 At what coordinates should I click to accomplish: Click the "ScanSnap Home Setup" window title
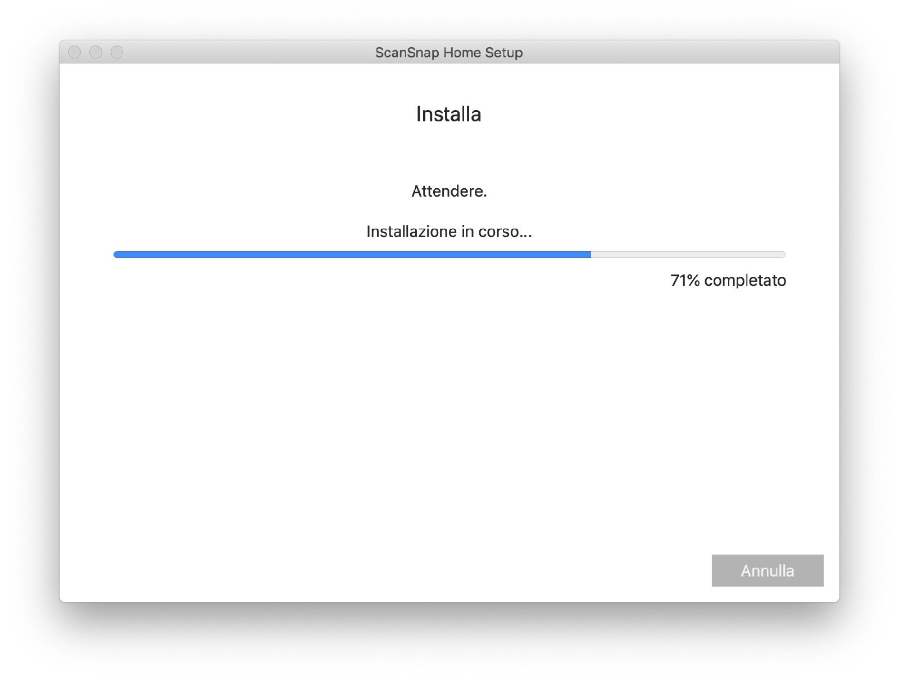pyautogui.click(x=449, y=52)
